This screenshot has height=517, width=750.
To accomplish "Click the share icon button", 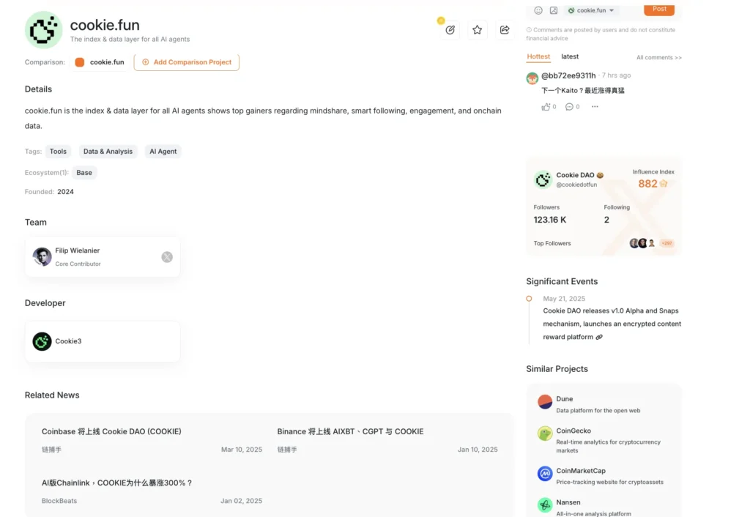I will point(505,30).
